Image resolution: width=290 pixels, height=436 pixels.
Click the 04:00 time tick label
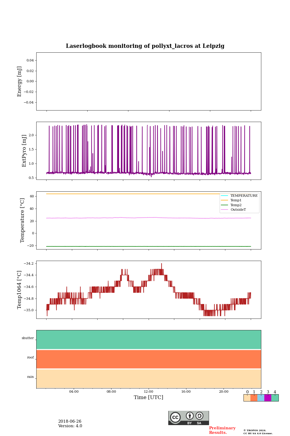74,391
